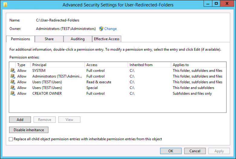236x159 pixels.
Task: Close the Advanced Security Settings window
Action: tap(227, 4)
